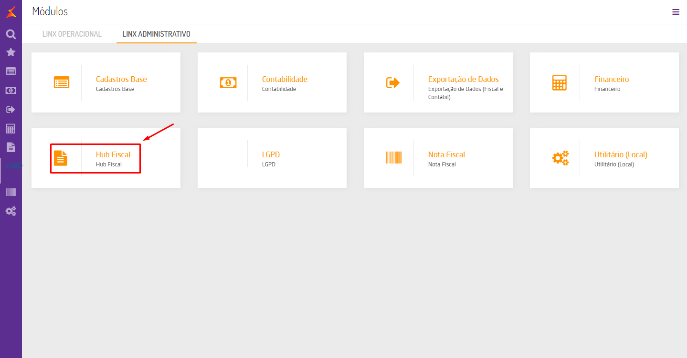Select the LINX ADMINISTRATIVO tab

coord(157,34)
